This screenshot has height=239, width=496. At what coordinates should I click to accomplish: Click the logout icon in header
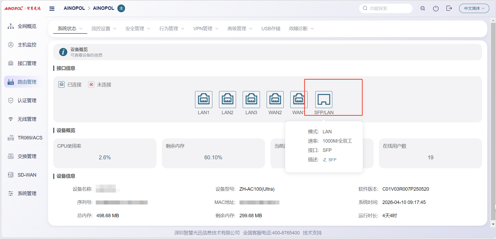[449, 8]
